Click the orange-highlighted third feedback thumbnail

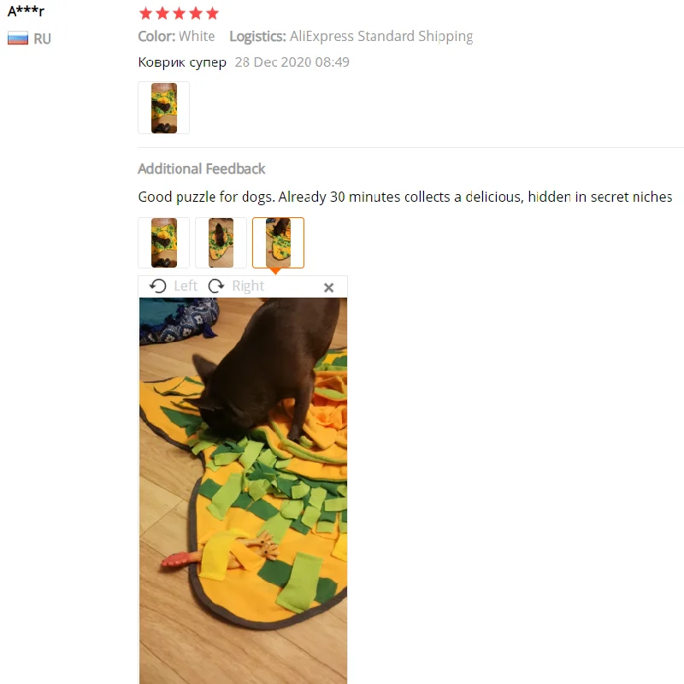(279, 243)
